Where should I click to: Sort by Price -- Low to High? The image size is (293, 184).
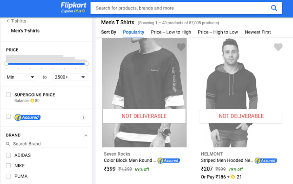(171, 32)
